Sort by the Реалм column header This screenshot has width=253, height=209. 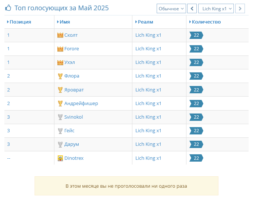[x=144, y=22]
